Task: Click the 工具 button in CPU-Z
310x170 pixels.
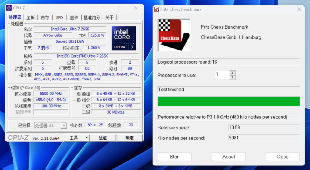Action: pos(74,138)
